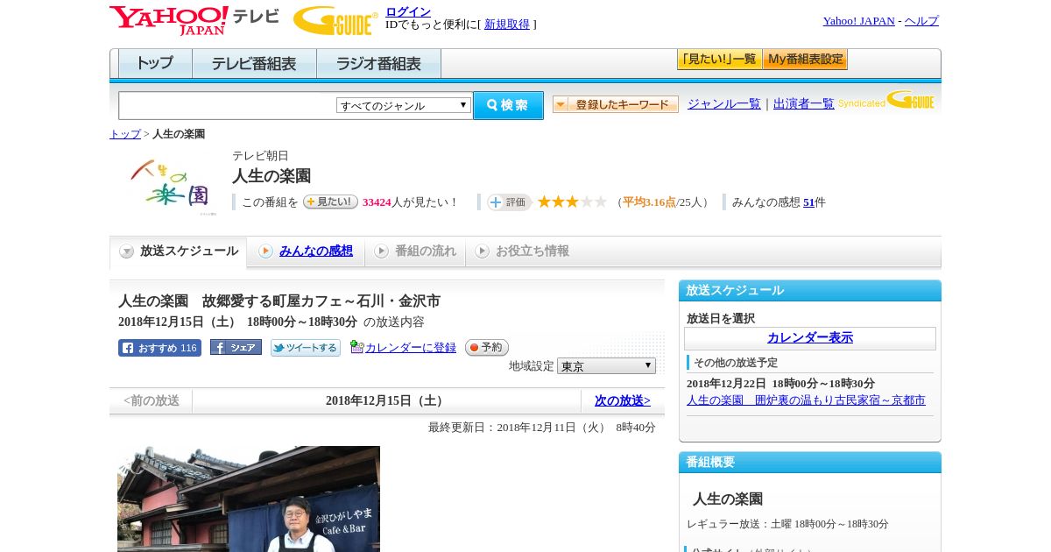
Task: Go to 次の放送> link
Action: point(623,400)
